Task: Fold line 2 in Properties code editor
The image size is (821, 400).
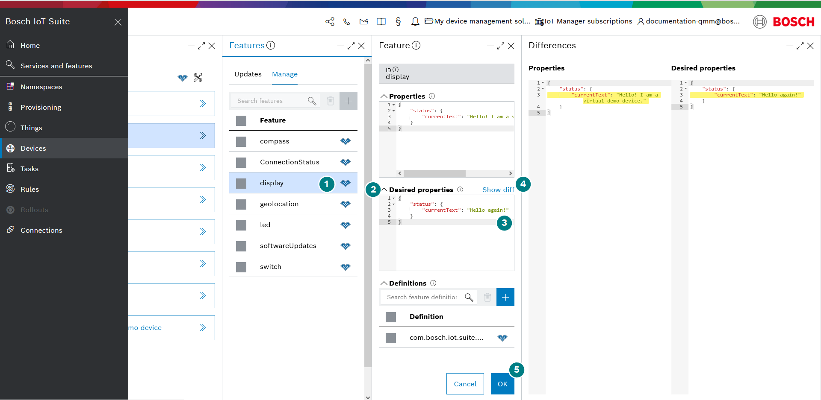Action: click(x=394, y=111)
